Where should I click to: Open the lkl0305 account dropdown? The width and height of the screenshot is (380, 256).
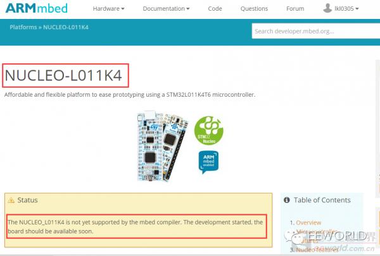[x=346, y=8]
